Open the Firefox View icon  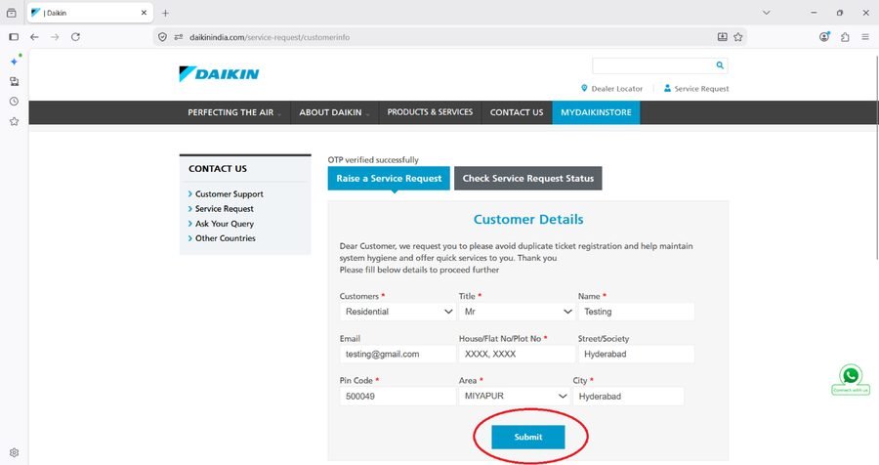click(11, 13)
